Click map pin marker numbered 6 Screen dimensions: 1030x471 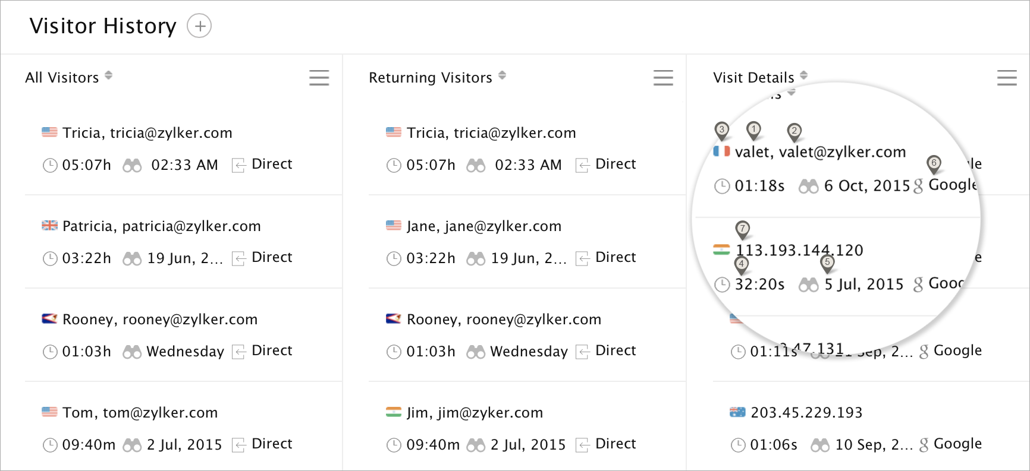[x=934, y=163]
